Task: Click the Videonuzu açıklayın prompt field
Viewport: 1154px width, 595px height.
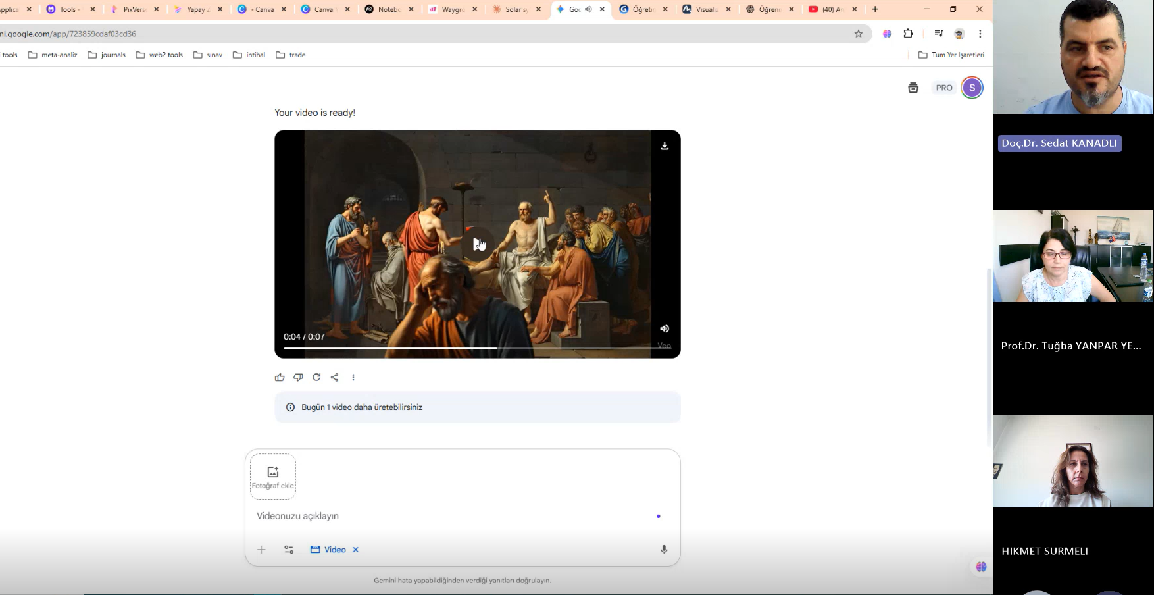Action: (447, 516)
